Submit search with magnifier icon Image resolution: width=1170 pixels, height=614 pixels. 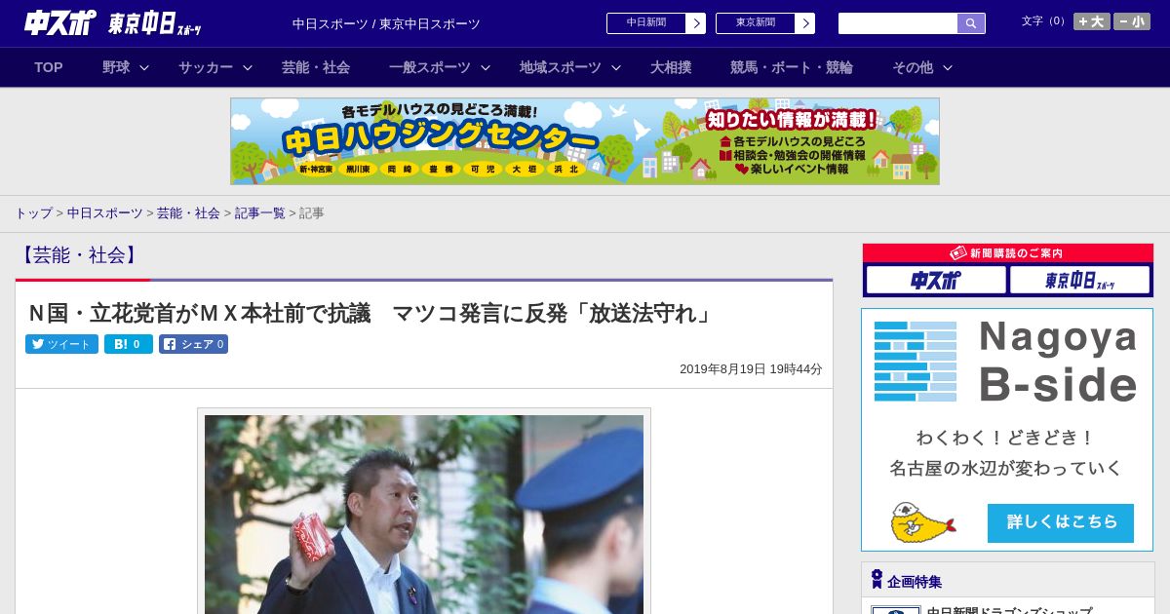click(971, 23)
